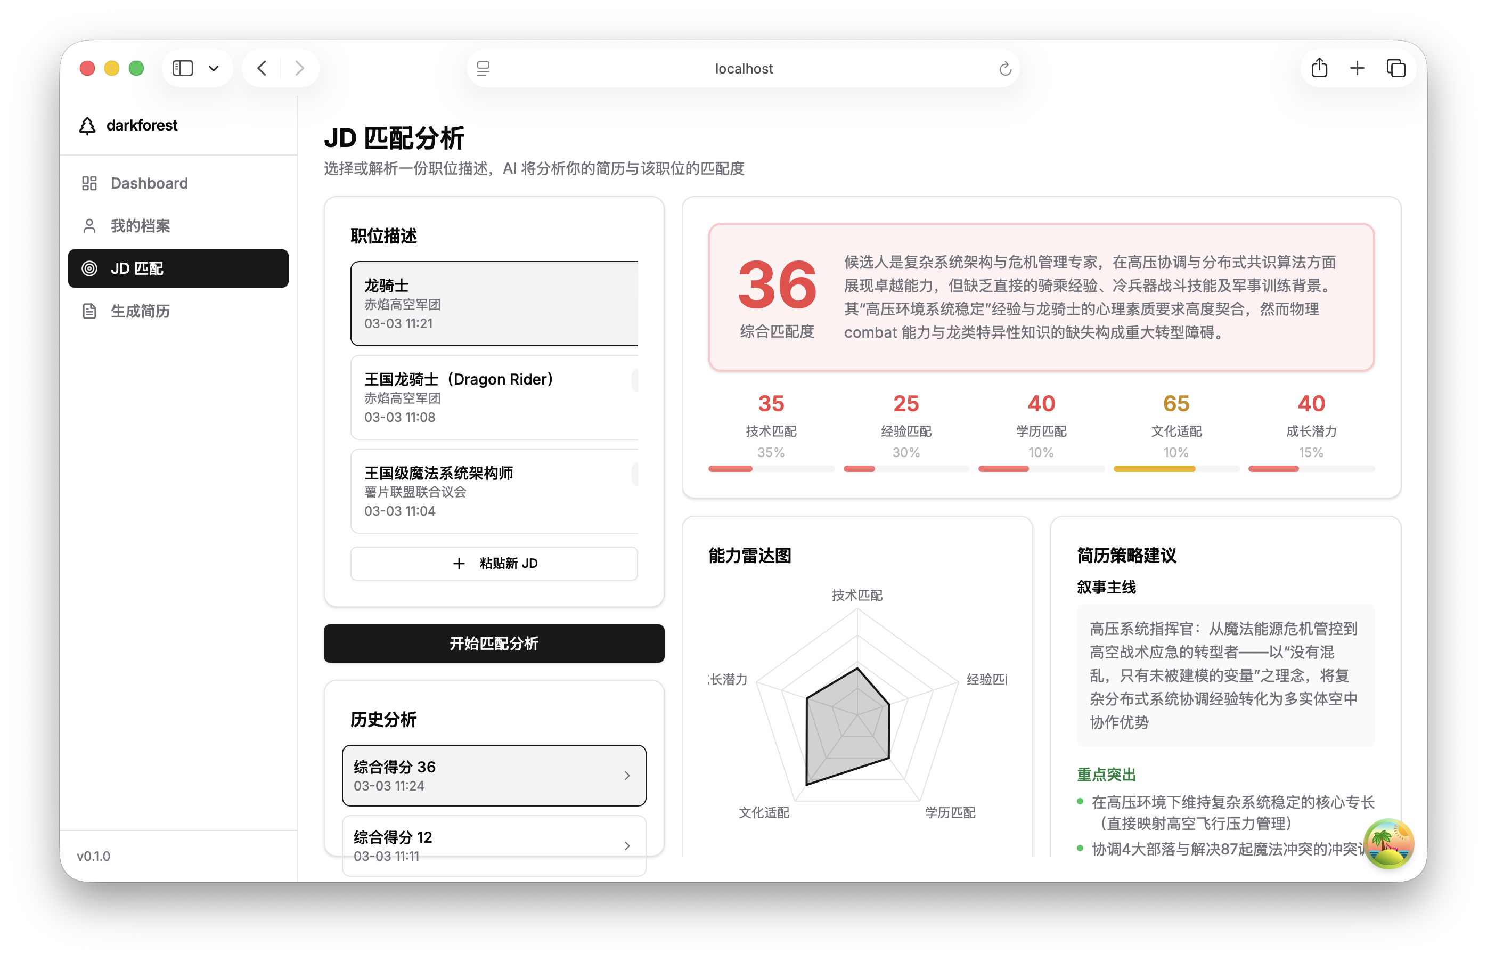Image resolution: width=1487 pixels, height=961 pixels.
Task: Show tab overview icon
Action: coord(1395,68)
